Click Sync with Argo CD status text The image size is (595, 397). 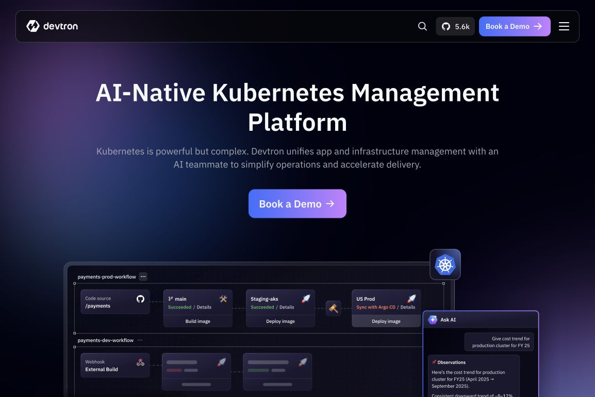click(x=376, y=307)
